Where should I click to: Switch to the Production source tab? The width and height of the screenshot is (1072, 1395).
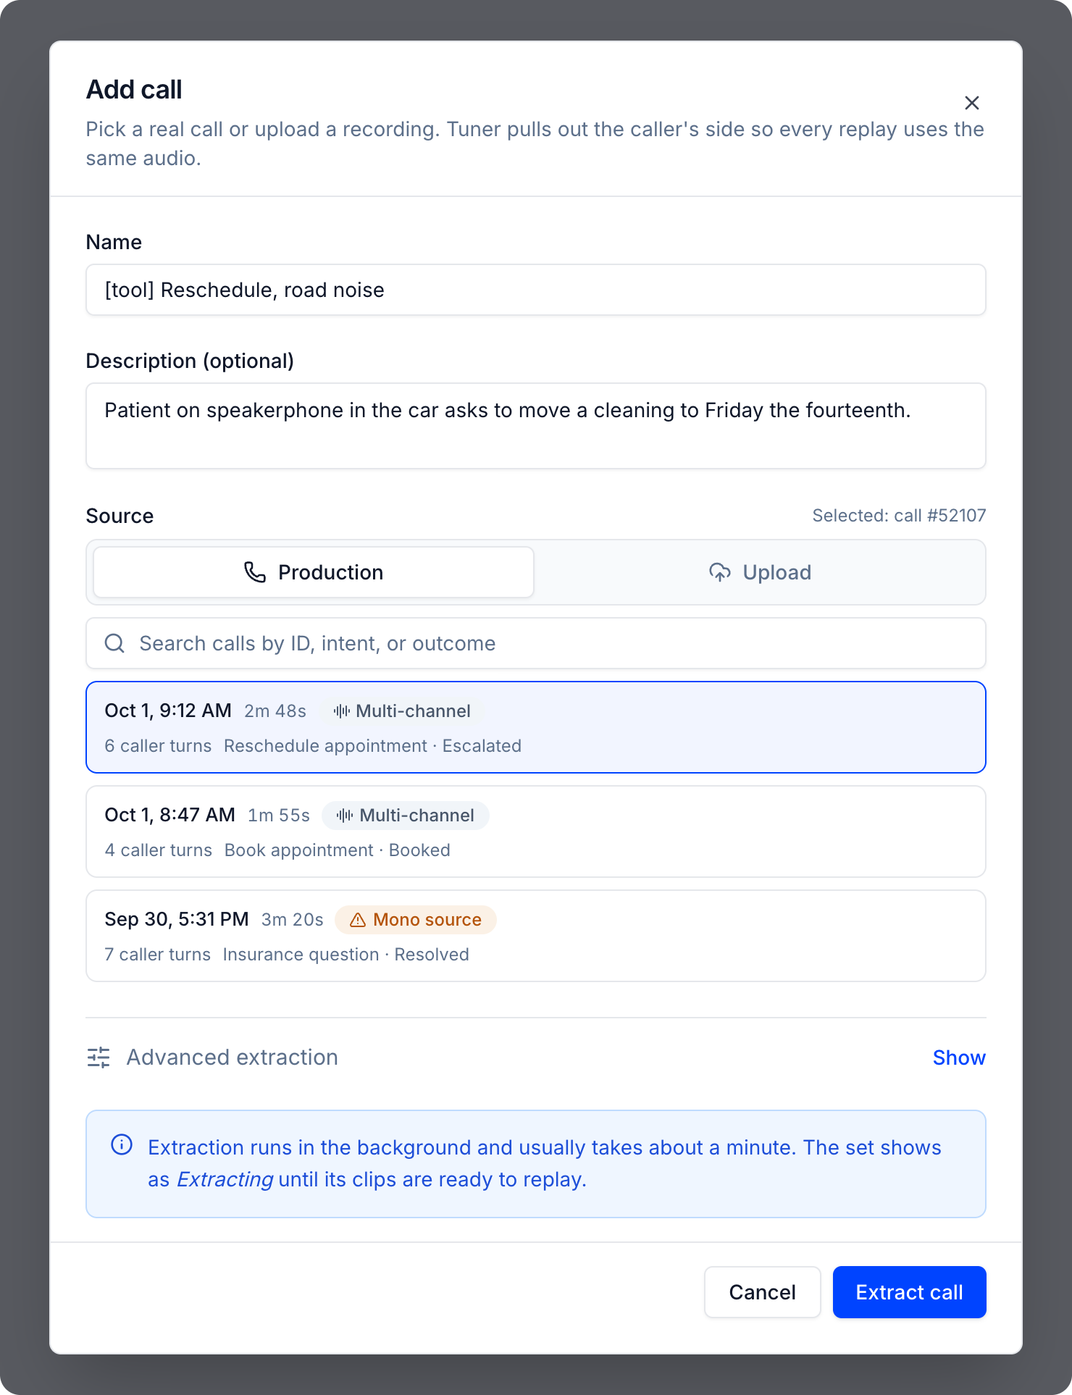pos(314,572)
